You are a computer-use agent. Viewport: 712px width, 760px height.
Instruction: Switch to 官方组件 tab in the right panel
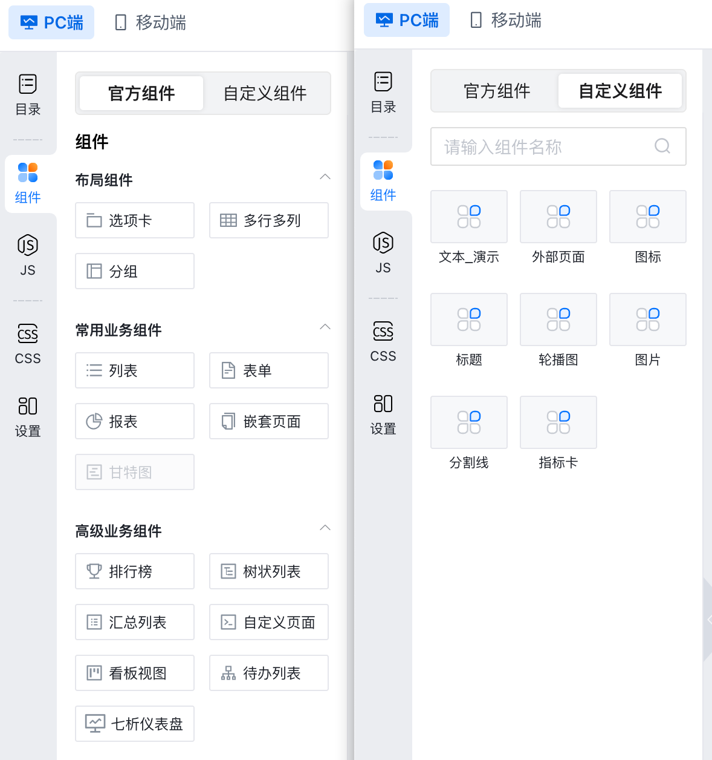[496, 91]
